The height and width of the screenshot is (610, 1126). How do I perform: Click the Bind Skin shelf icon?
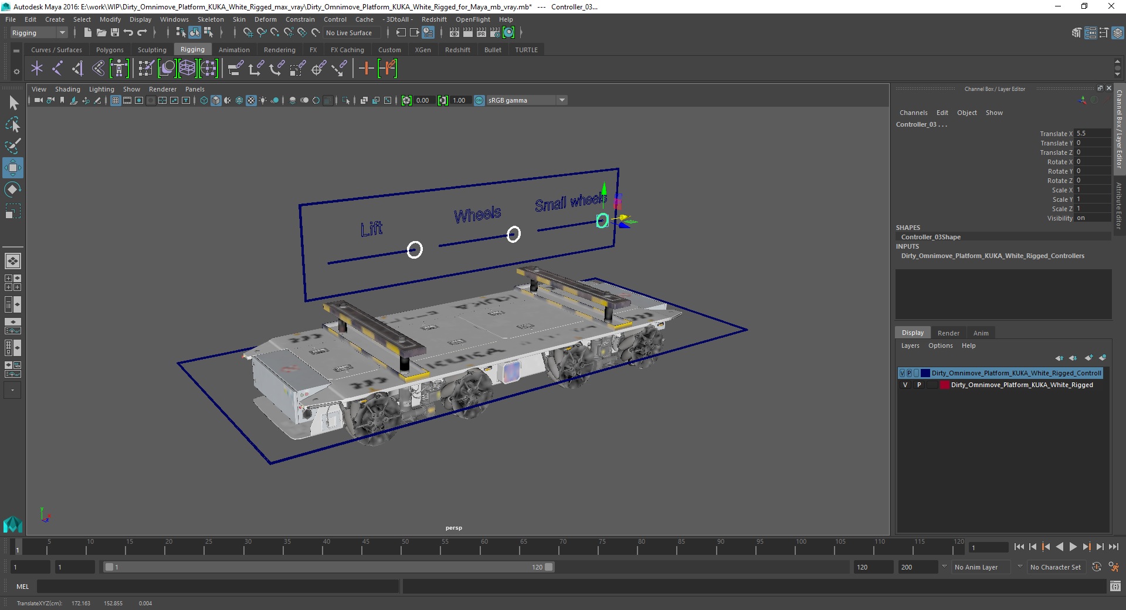tap(99, 69)
